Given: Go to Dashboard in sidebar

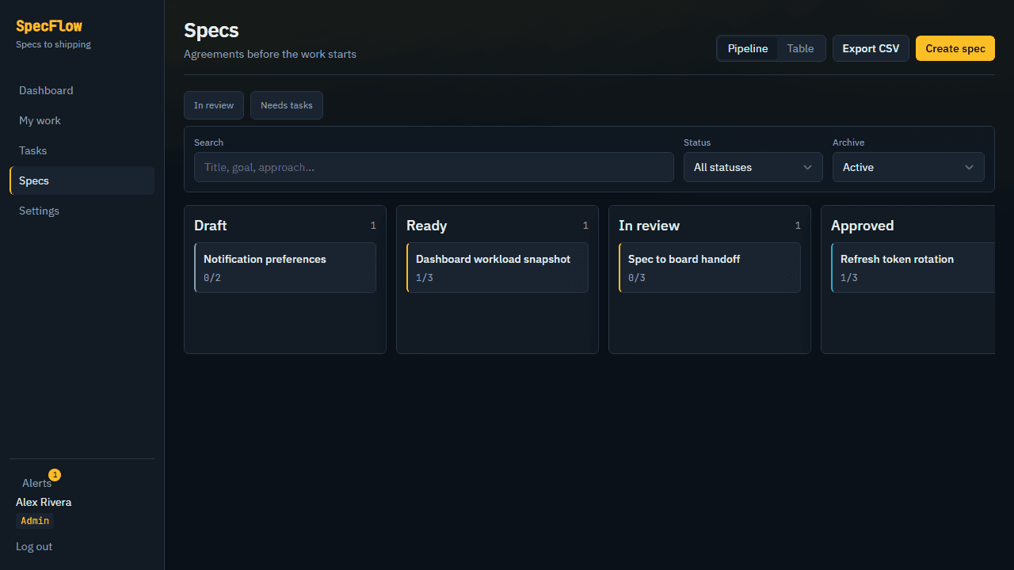Looking at the screenshot, I should [x=82, y=90].
